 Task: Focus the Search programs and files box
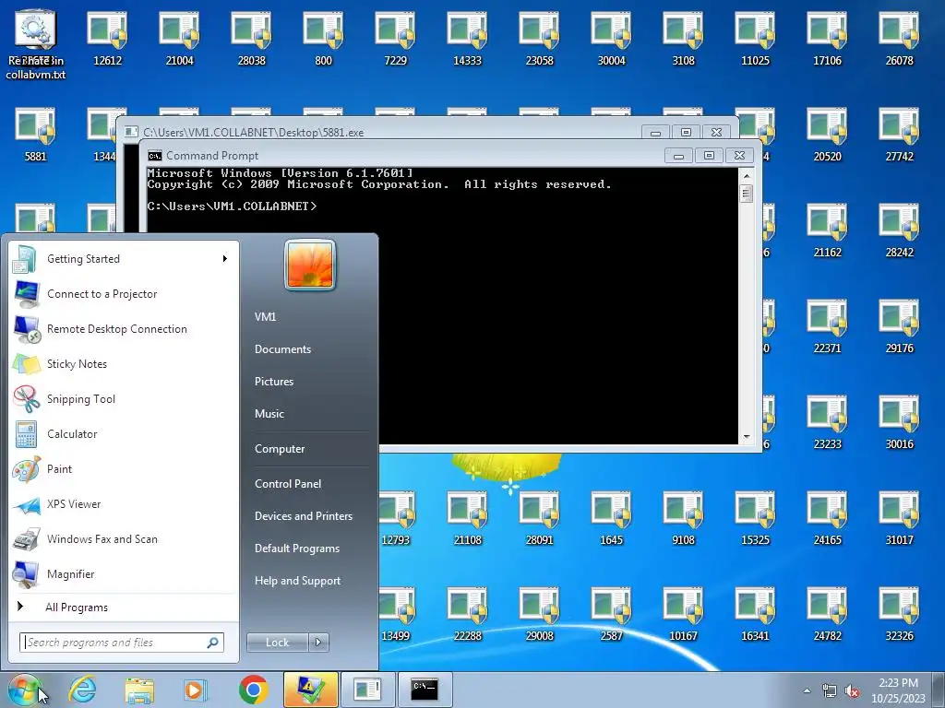click(121, 643)
